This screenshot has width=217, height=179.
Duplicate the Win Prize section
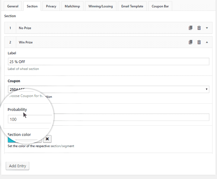click(x=190, y=42)
